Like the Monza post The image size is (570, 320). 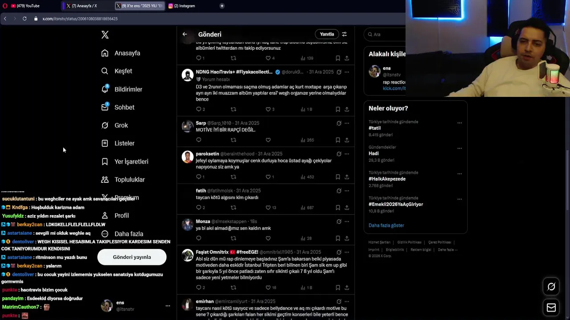tap(268, 238)
